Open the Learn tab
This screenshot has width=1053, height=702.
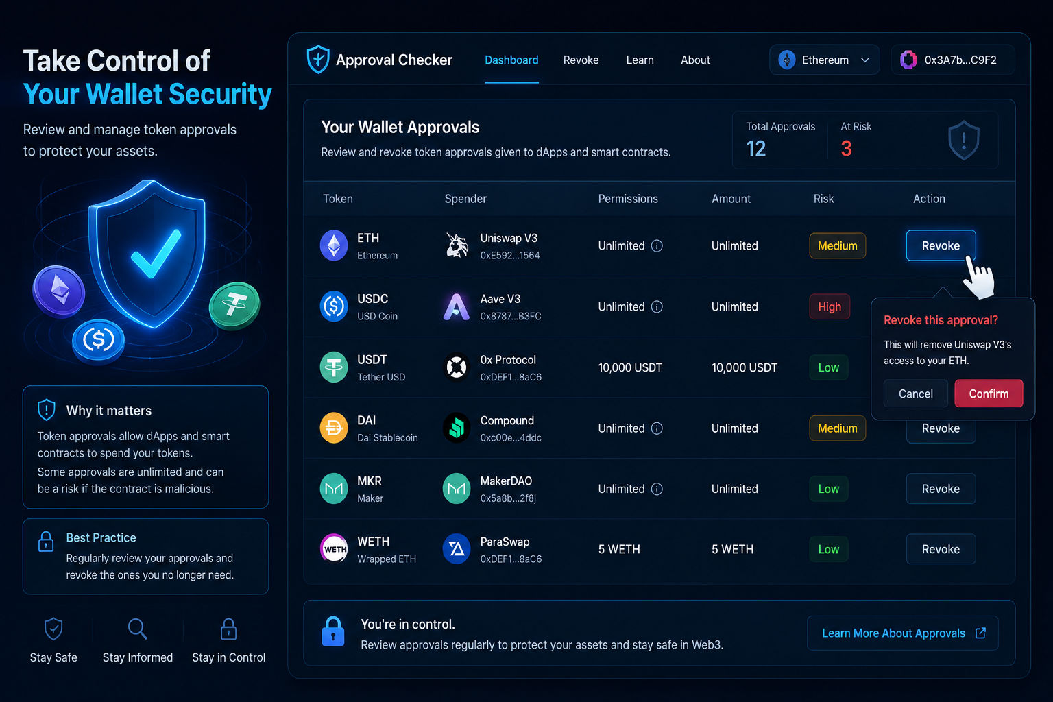click(640, 60)
